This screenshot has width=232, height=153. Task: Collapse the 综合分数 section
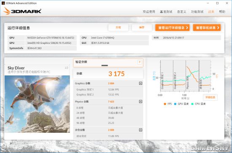click(x=140, y=130)
